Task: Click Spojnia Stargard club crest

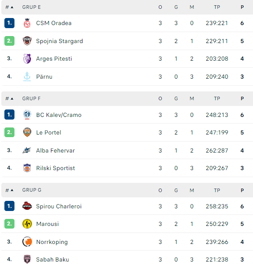Action: [x=27, y=41]
